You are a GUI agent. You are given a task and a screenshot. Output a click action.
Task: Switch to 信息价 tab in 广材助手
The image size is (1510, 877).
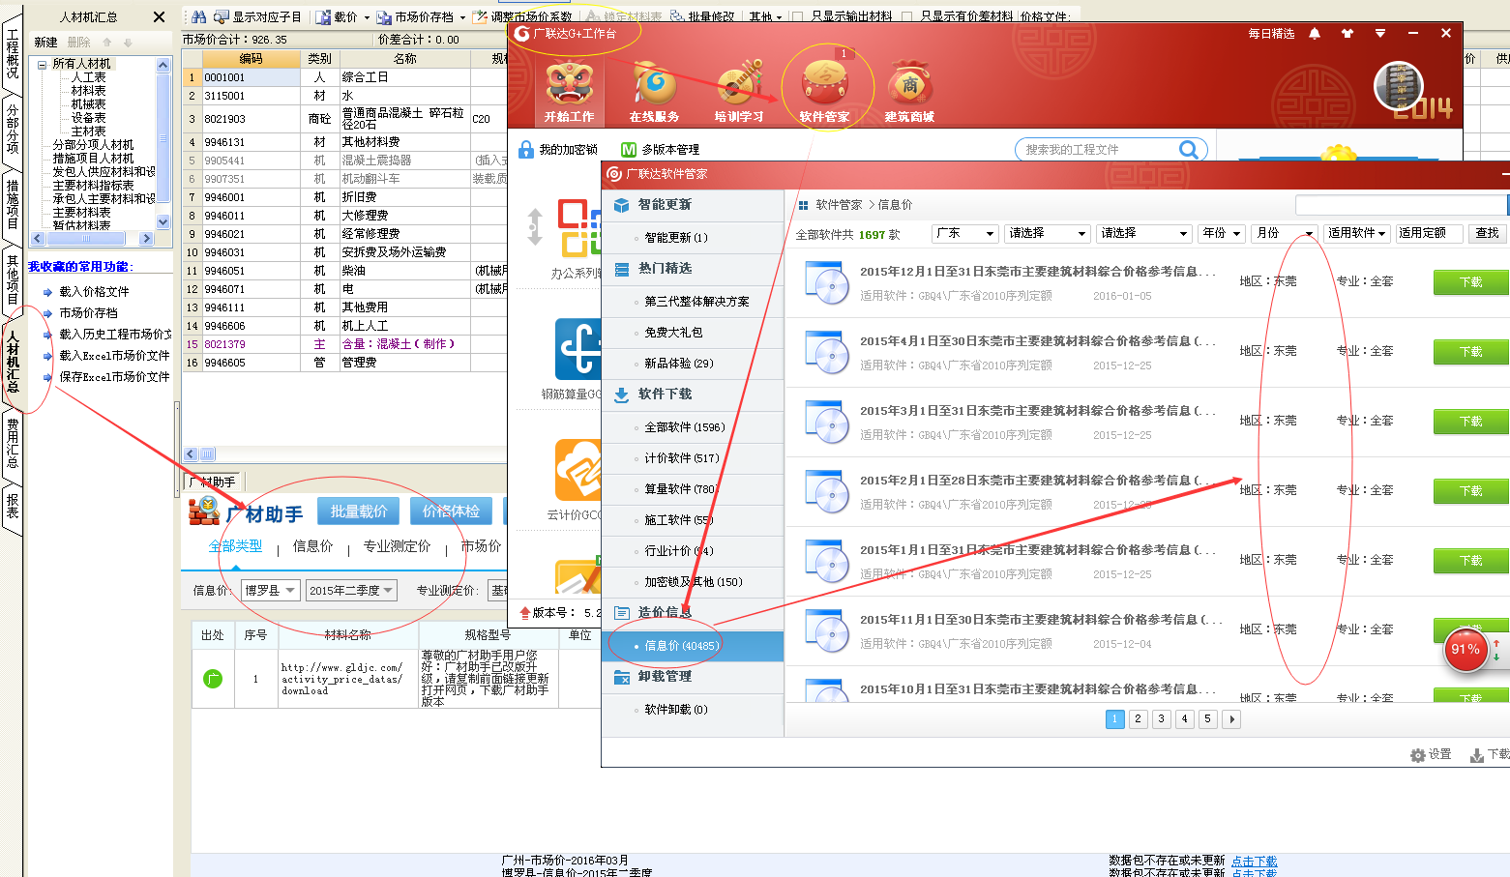(x=313, y=546)
